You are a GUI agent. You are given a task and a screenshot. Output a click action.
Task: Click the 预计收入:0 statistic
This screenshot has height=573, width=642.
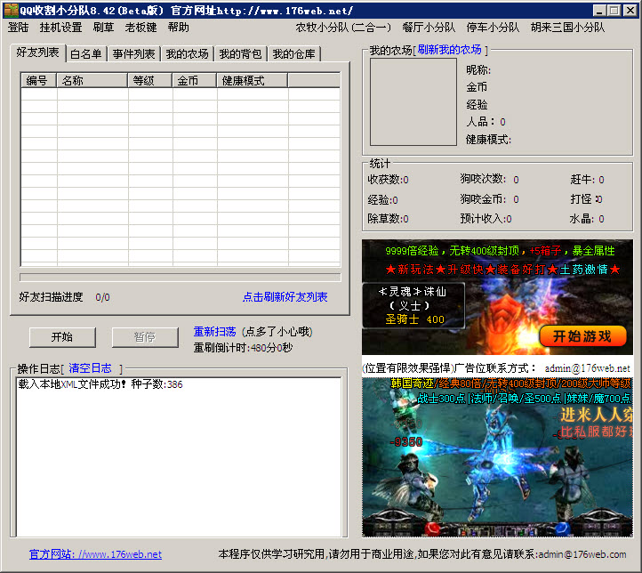tap(486, 219)
